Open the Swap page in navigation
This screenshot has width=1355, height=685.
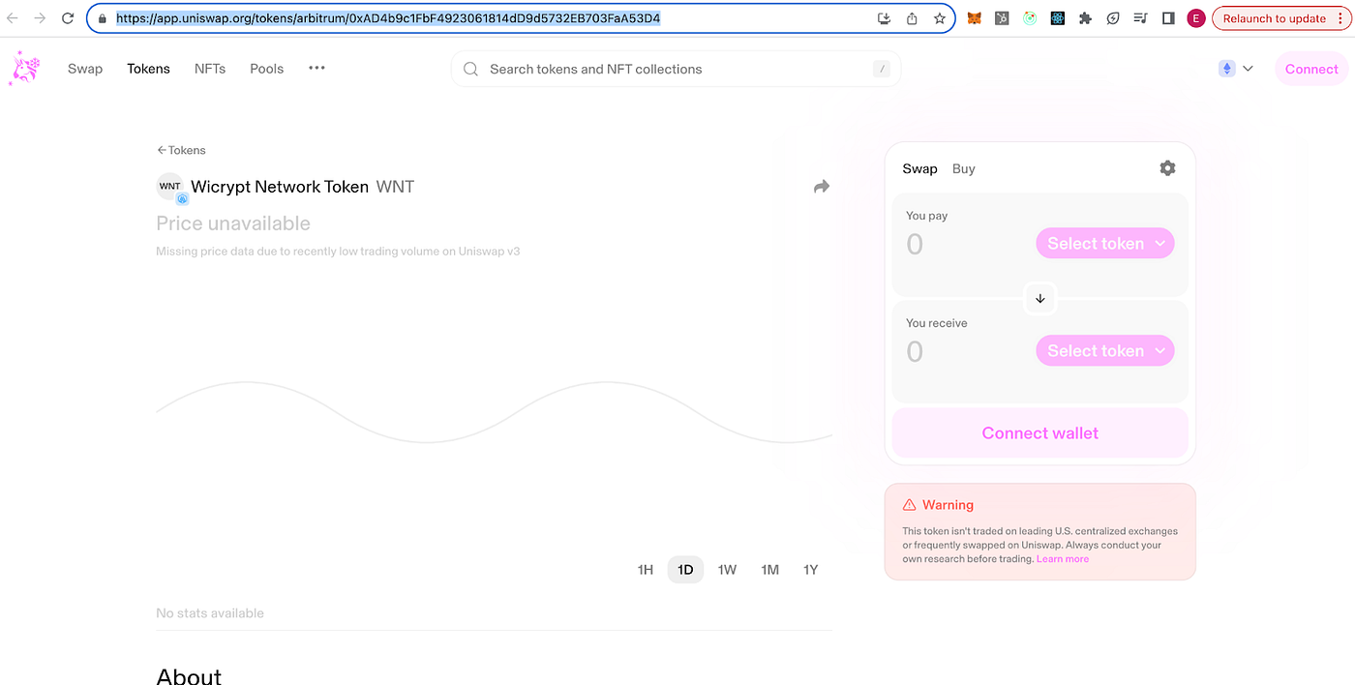[x=85, y=69]
